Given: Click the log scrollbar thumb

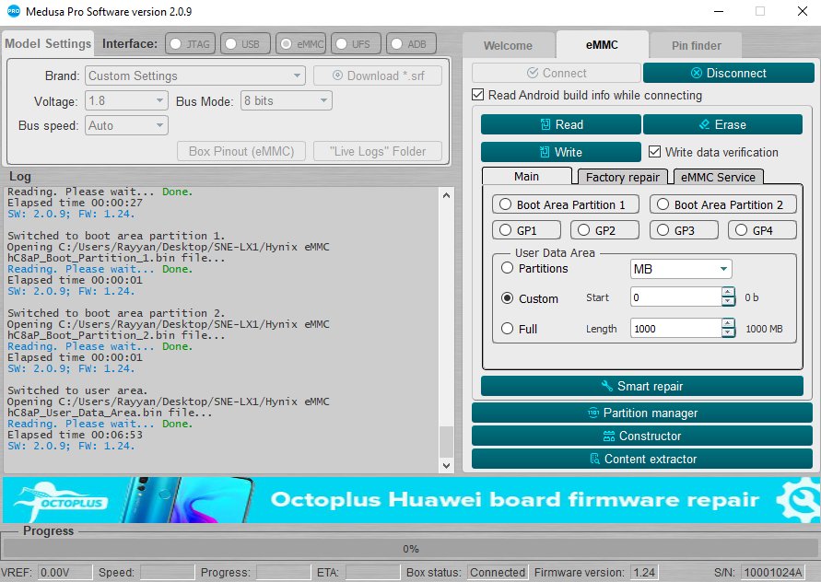Looking at the screenshot, I should [446, 442].
